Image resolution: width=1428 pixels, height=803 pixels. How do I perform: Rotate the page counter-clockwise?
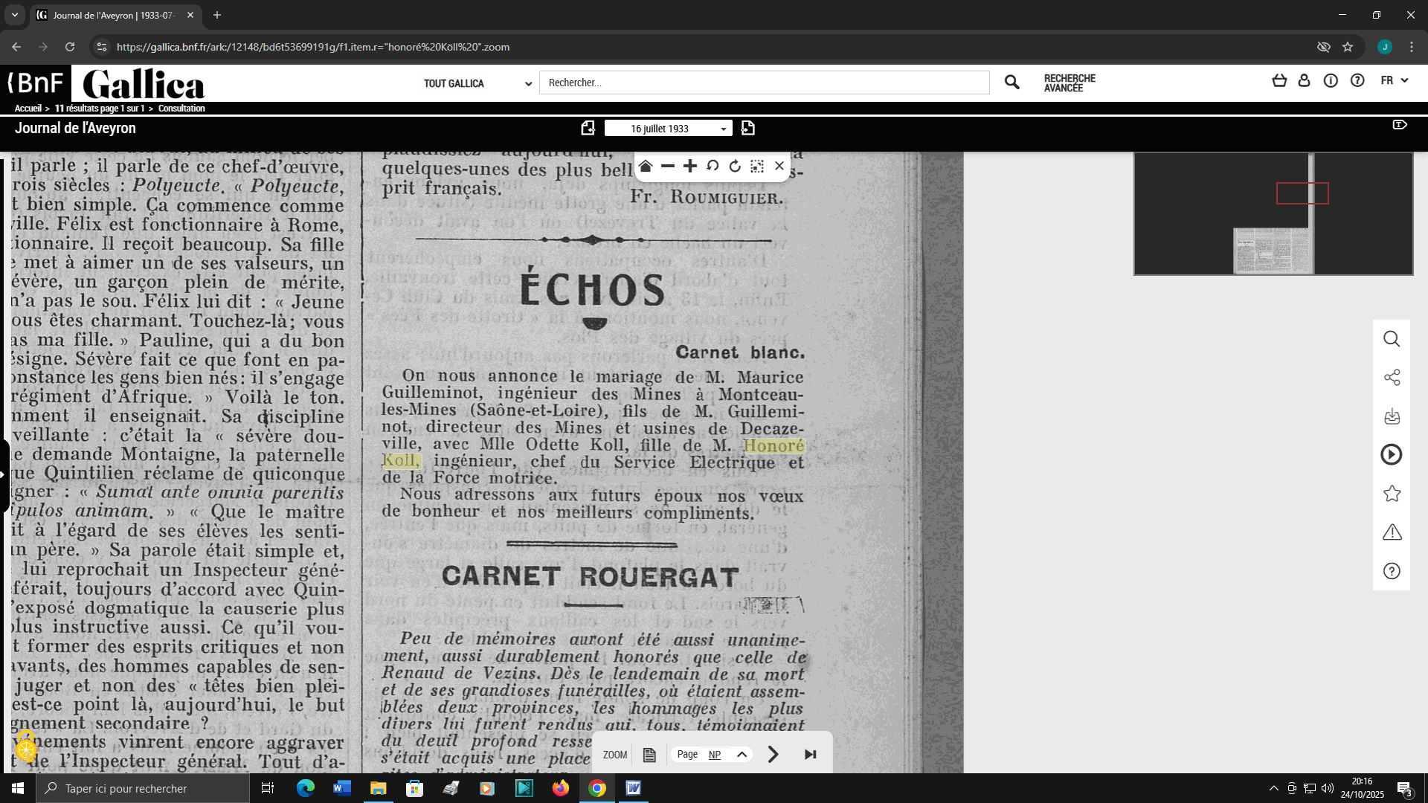click(x=713, y=167)
